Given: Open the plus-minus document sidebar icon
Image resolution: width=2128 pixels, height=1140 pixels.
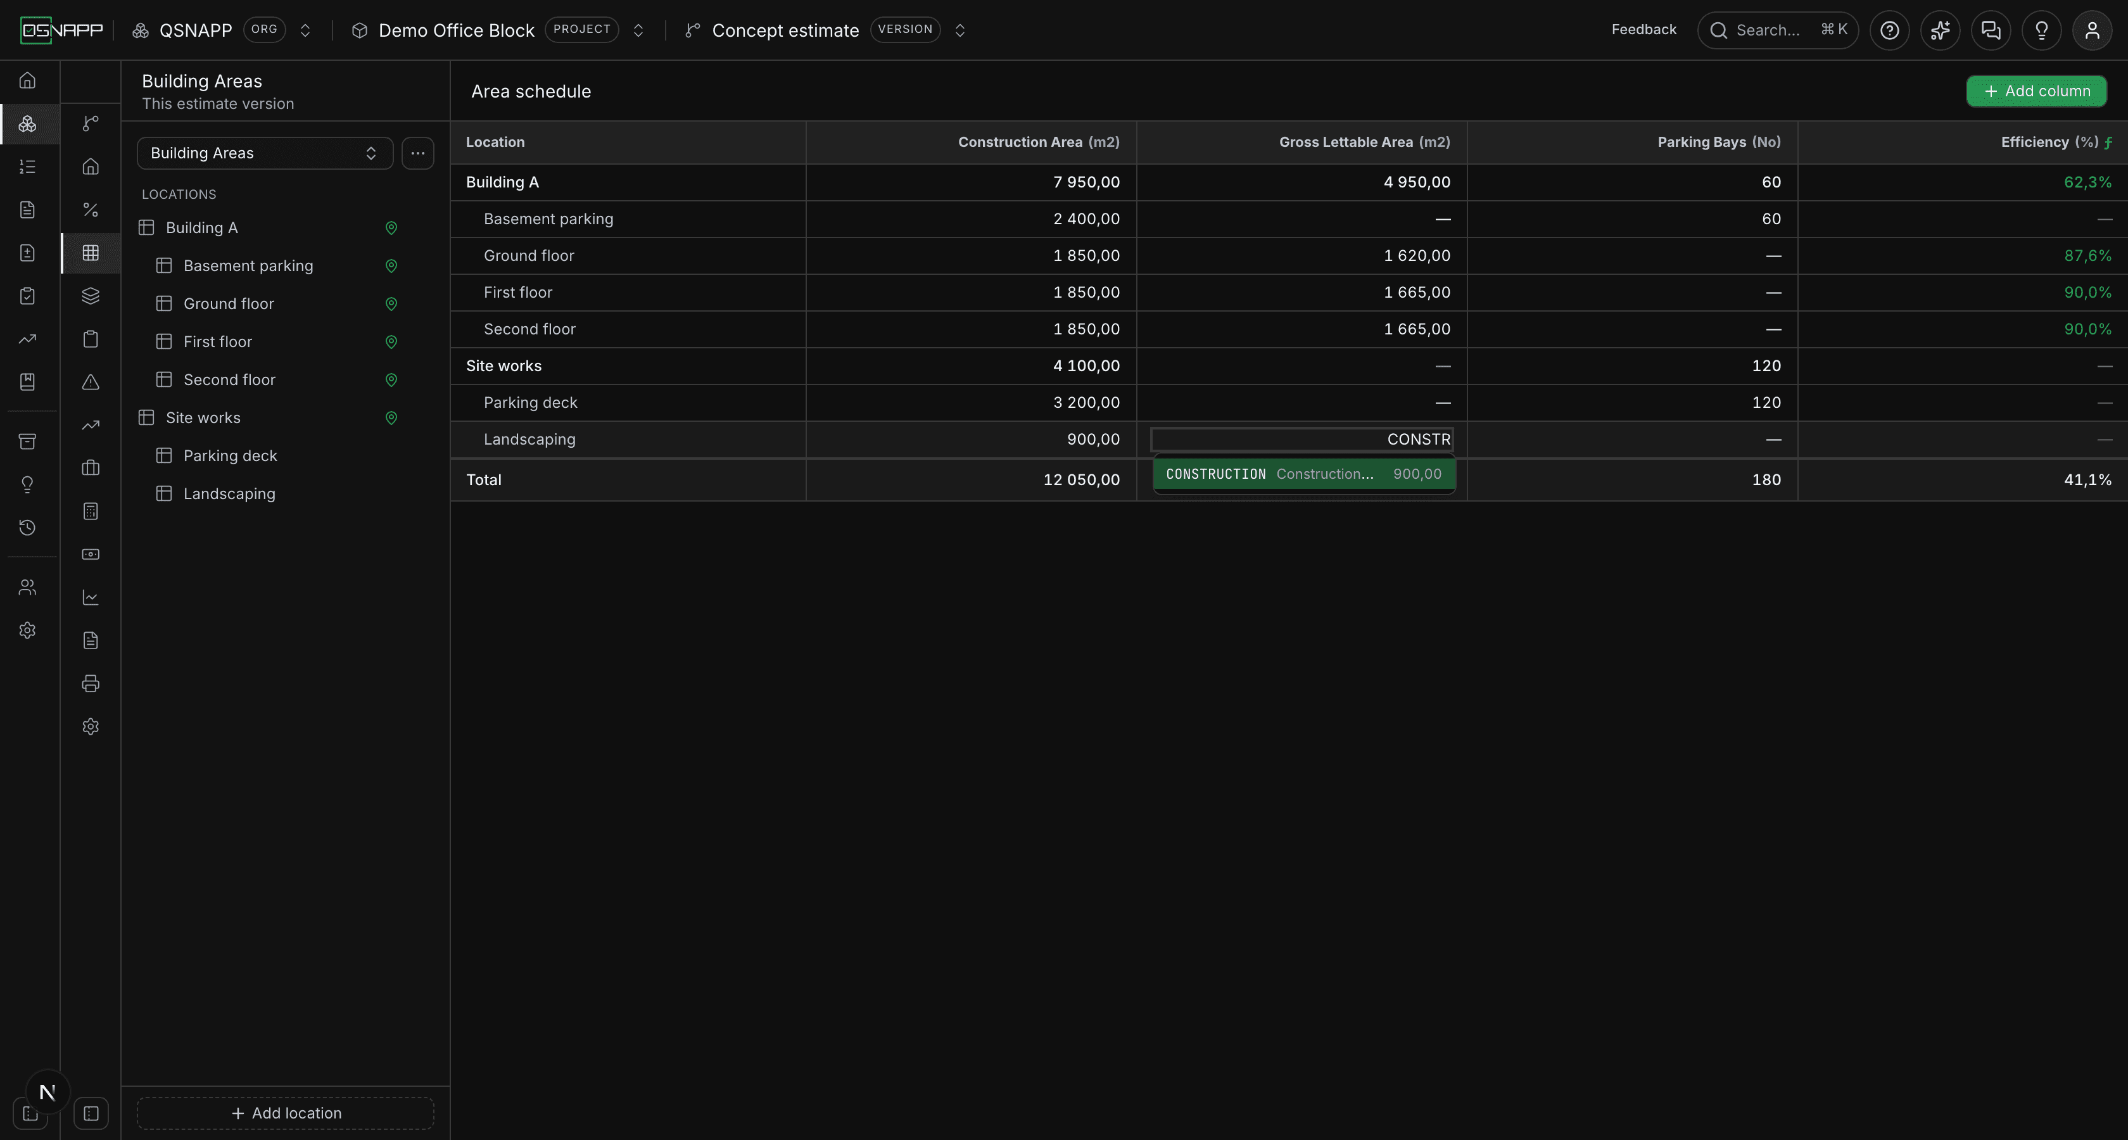Looking at the screenshot, I should click(x=27, y=253).
